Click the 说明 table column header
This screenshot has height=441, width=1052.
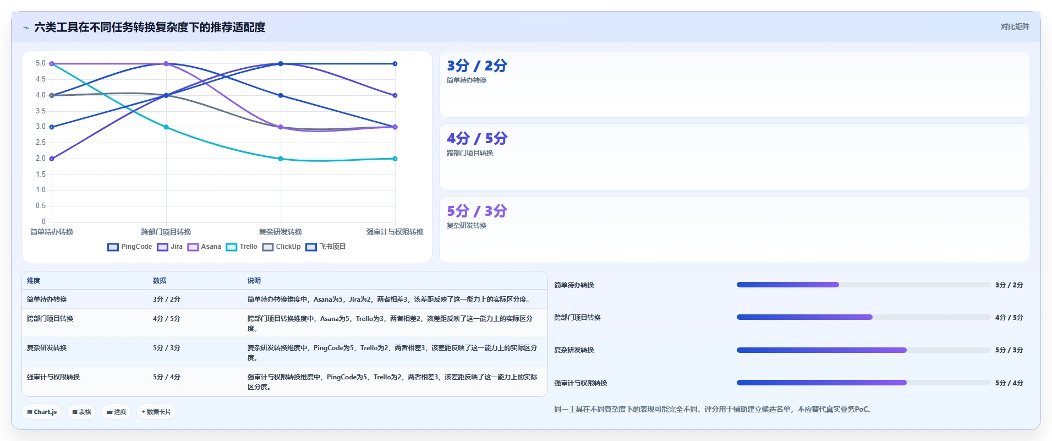(254, 281)
